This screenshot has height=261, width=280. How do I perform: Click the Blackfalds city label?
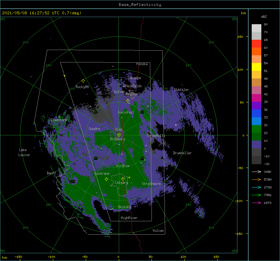click(x=132, y=86)
